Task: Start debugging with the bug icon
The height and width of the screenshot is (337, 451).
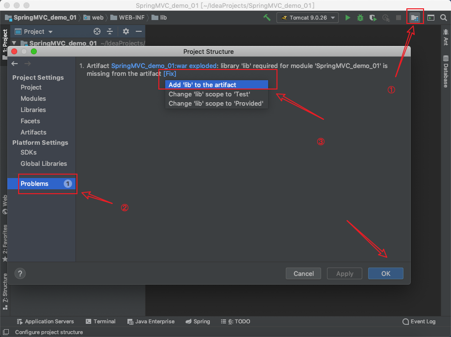Action: tap(360, 18)
